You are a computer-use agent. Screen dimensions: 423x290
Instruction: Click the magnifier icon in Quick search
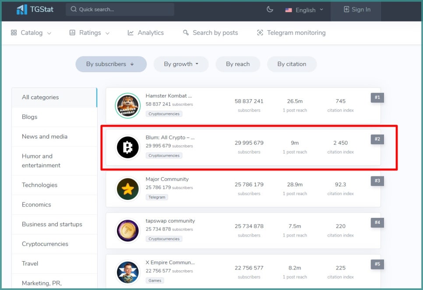[x=74, y=9]
